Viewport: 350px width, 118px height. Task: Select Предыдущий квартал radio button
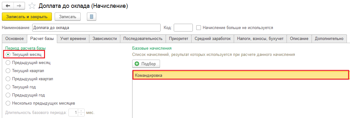[x=8, y=79]
